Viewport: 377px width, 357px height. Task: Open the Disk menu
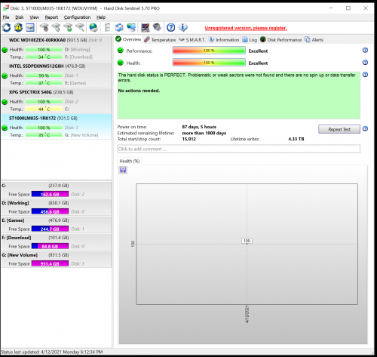coord(20,17)
